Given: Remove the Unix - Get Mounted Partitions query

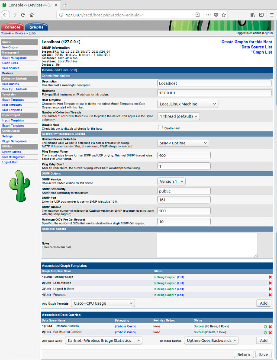Looking at the screenshot, I should (x=270, y=332).
